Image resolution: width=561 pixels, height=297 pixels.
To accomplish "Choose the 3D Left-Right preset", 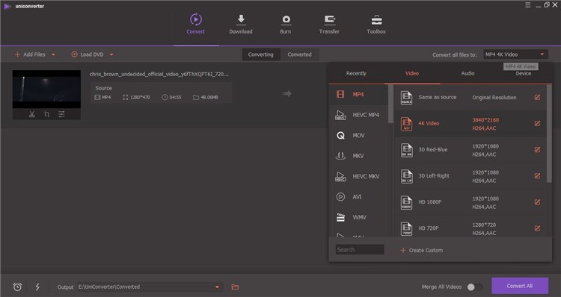I will [470, 175].
